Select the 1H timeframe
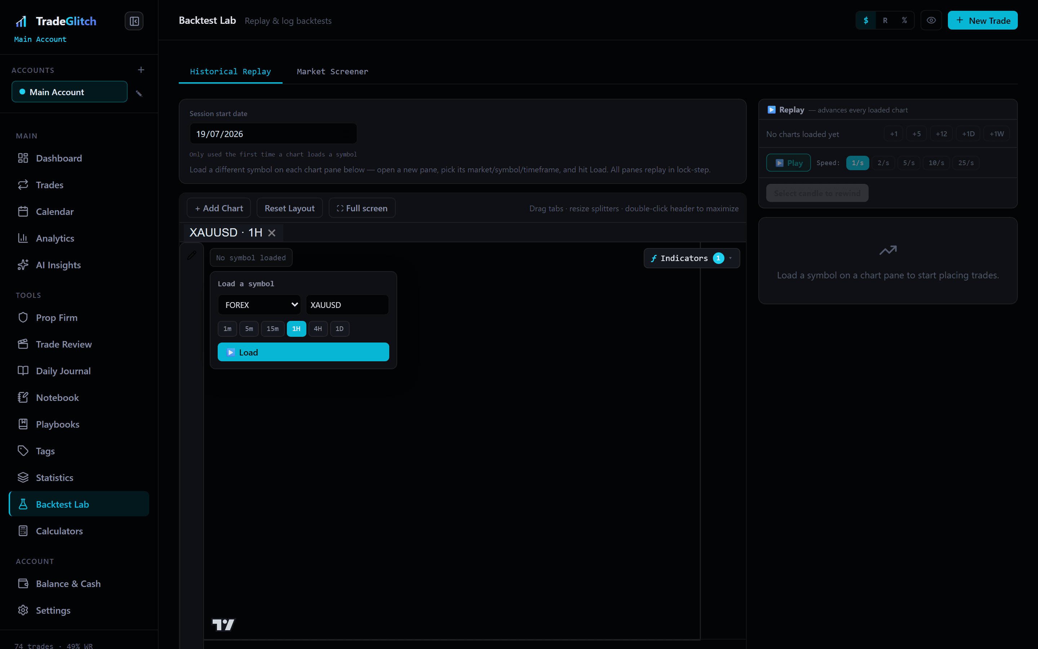 coord(296,329)
